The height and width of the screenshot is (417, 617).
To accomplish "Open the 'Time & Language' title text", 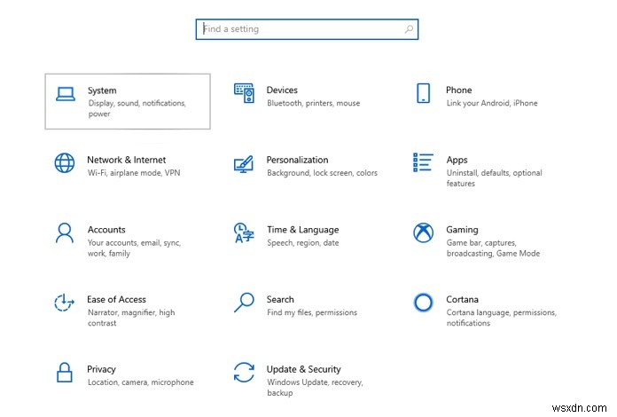I will (x=302, y=230).
